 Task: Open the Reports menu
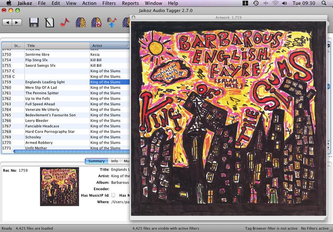point(130,3)
